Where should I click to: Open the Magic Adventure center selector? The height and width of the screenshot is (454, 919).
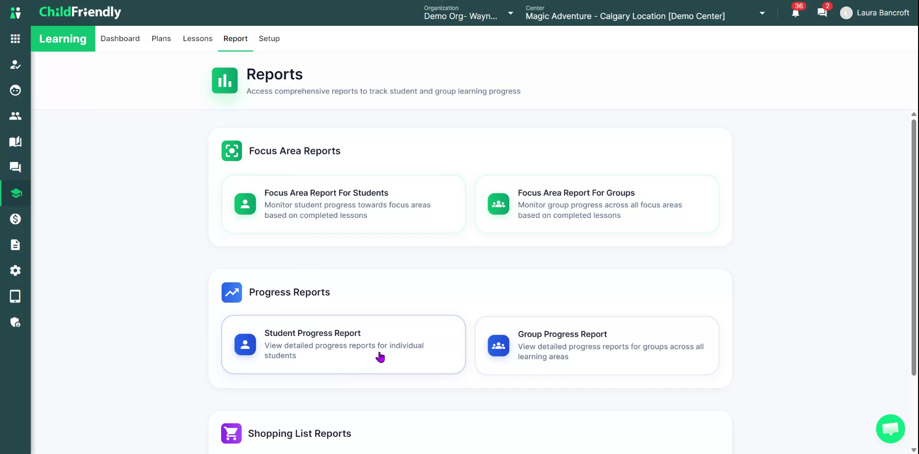(x=646, y=13)
